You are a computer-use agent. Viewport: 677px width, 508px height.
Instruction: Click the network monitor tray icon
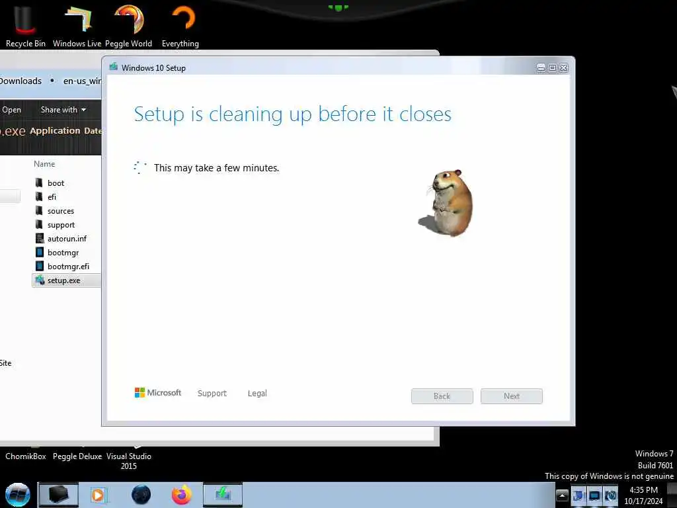(x=594, y=495)
